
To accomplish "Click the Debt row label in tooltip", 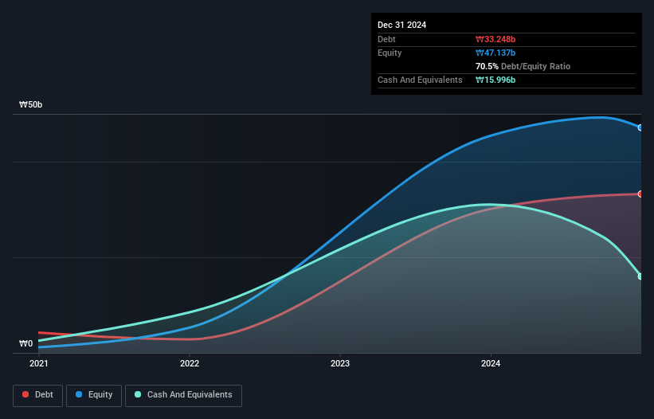I will (x=386, y=39).
